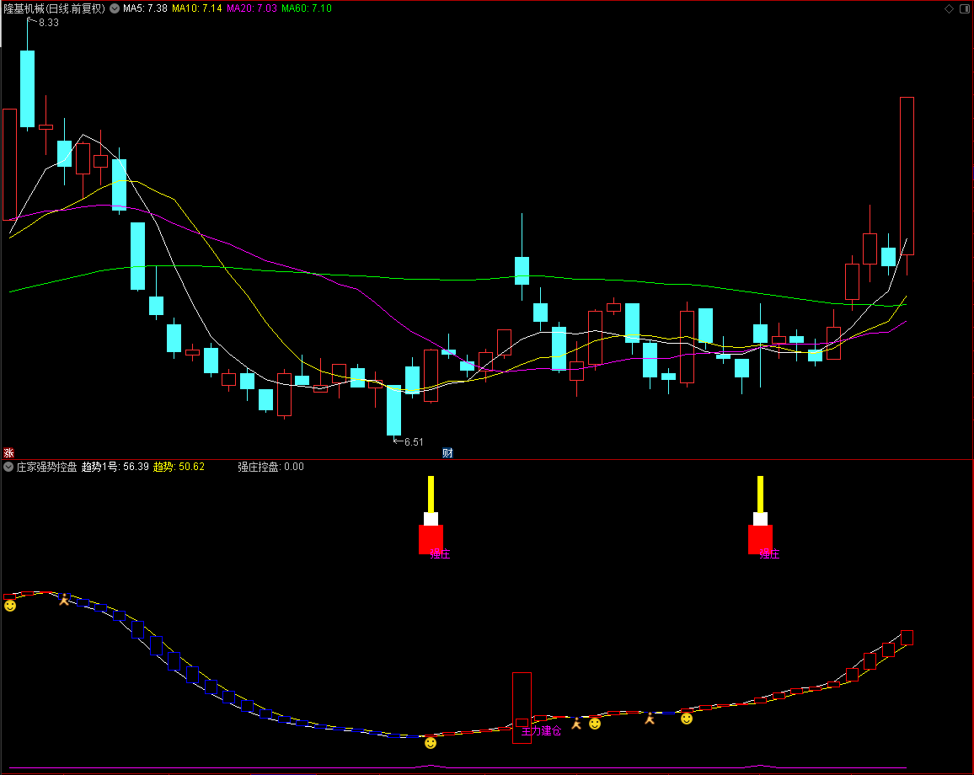Click the first 强庄 signal bar
Screen dimensions: 974x775
(431, 515)
